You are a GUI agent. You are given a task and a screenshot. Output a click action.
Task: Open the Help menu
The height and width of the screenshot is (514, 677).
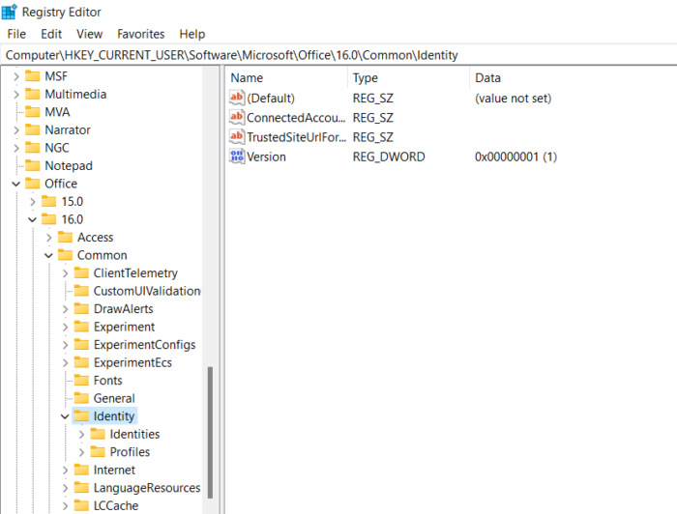click(192, 34)
